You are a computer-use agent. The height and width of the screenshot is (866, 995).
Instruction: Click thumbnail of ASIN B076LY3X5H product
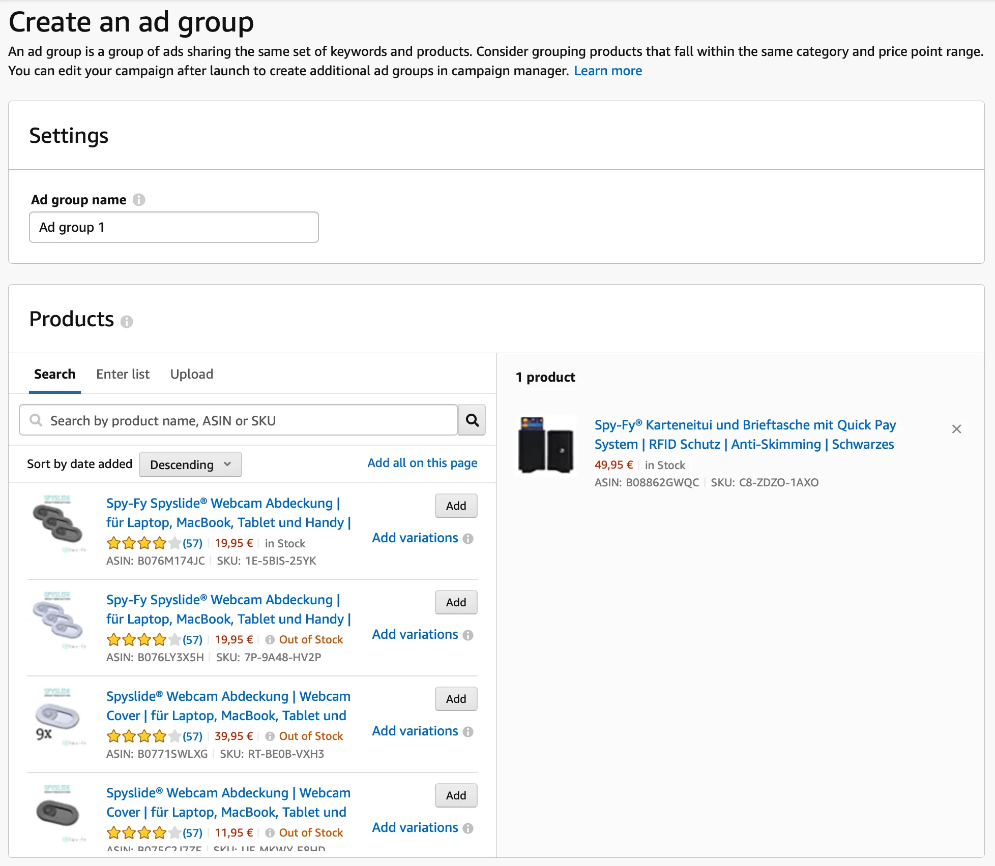(58, 620)
